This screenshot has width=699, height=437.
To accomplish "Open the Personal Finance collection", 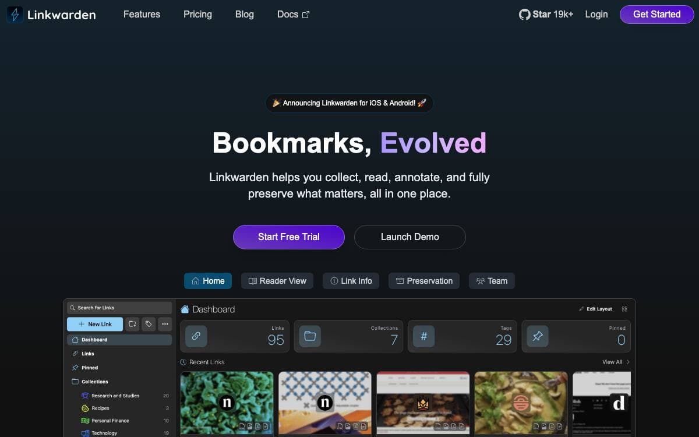I will click(x=124, y=421).
